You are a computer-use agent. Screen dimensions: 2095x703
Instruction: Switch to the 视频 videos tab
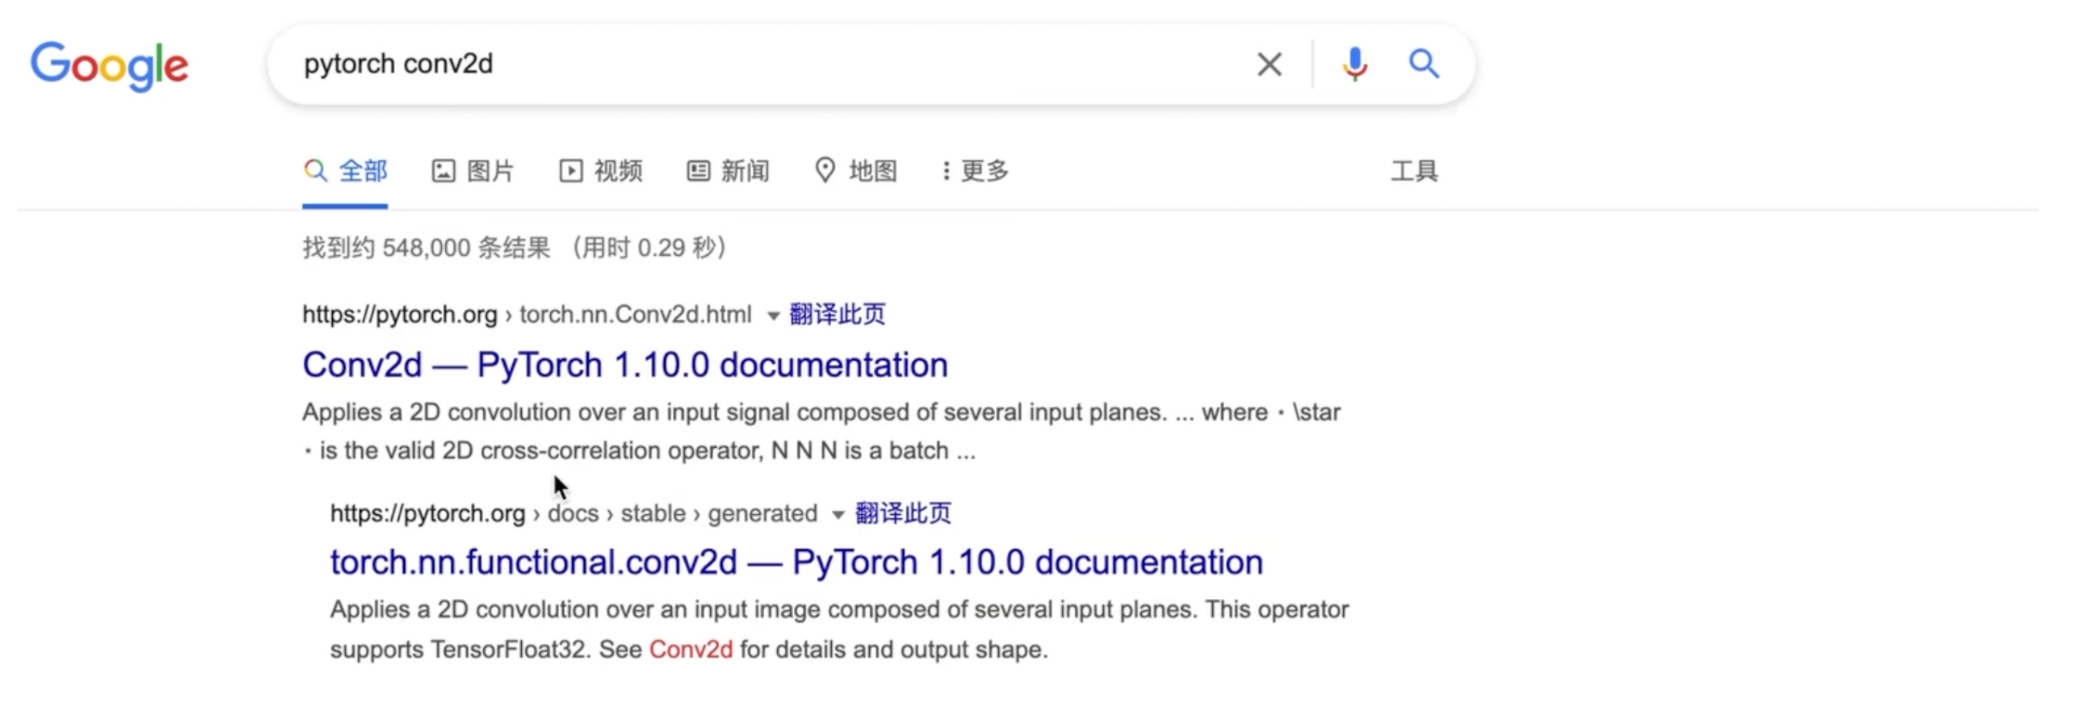(x=601, y=171)
